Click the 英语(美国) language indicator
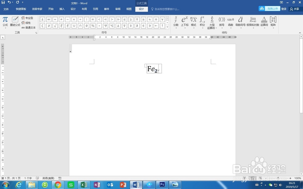 tap(48, 178)
